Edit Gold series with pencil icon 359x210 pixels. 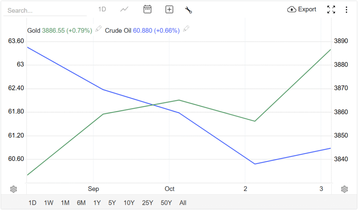click(x=99, y=29)
